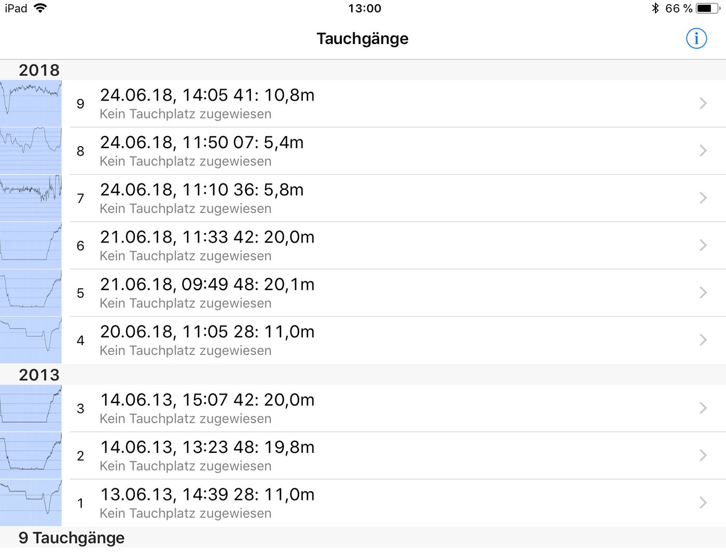726x557 pixels.
Task: Open details chevron for the 20.06.18 dive
Action: [x=703, y=340]
